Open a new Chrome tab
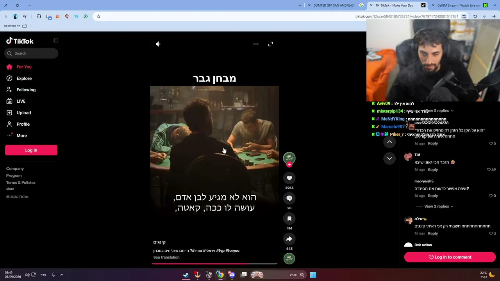Viewport: 500px width, 281px height. (300, 5)
